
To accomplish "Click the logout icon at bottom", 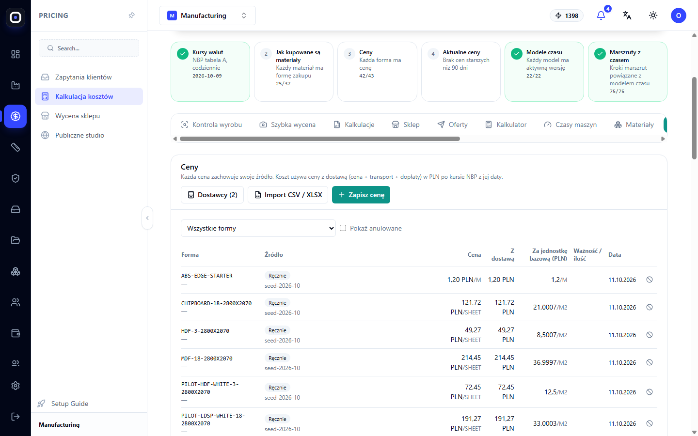I will [x=16, y=417].
